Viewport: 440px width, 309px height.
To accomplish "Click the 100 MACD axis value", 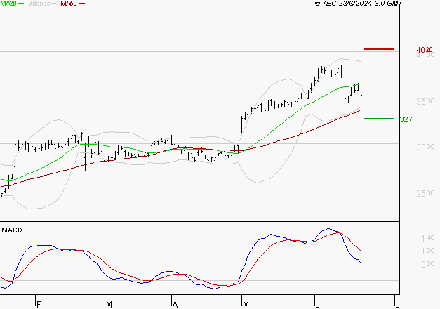I will [x=428, y=251].
